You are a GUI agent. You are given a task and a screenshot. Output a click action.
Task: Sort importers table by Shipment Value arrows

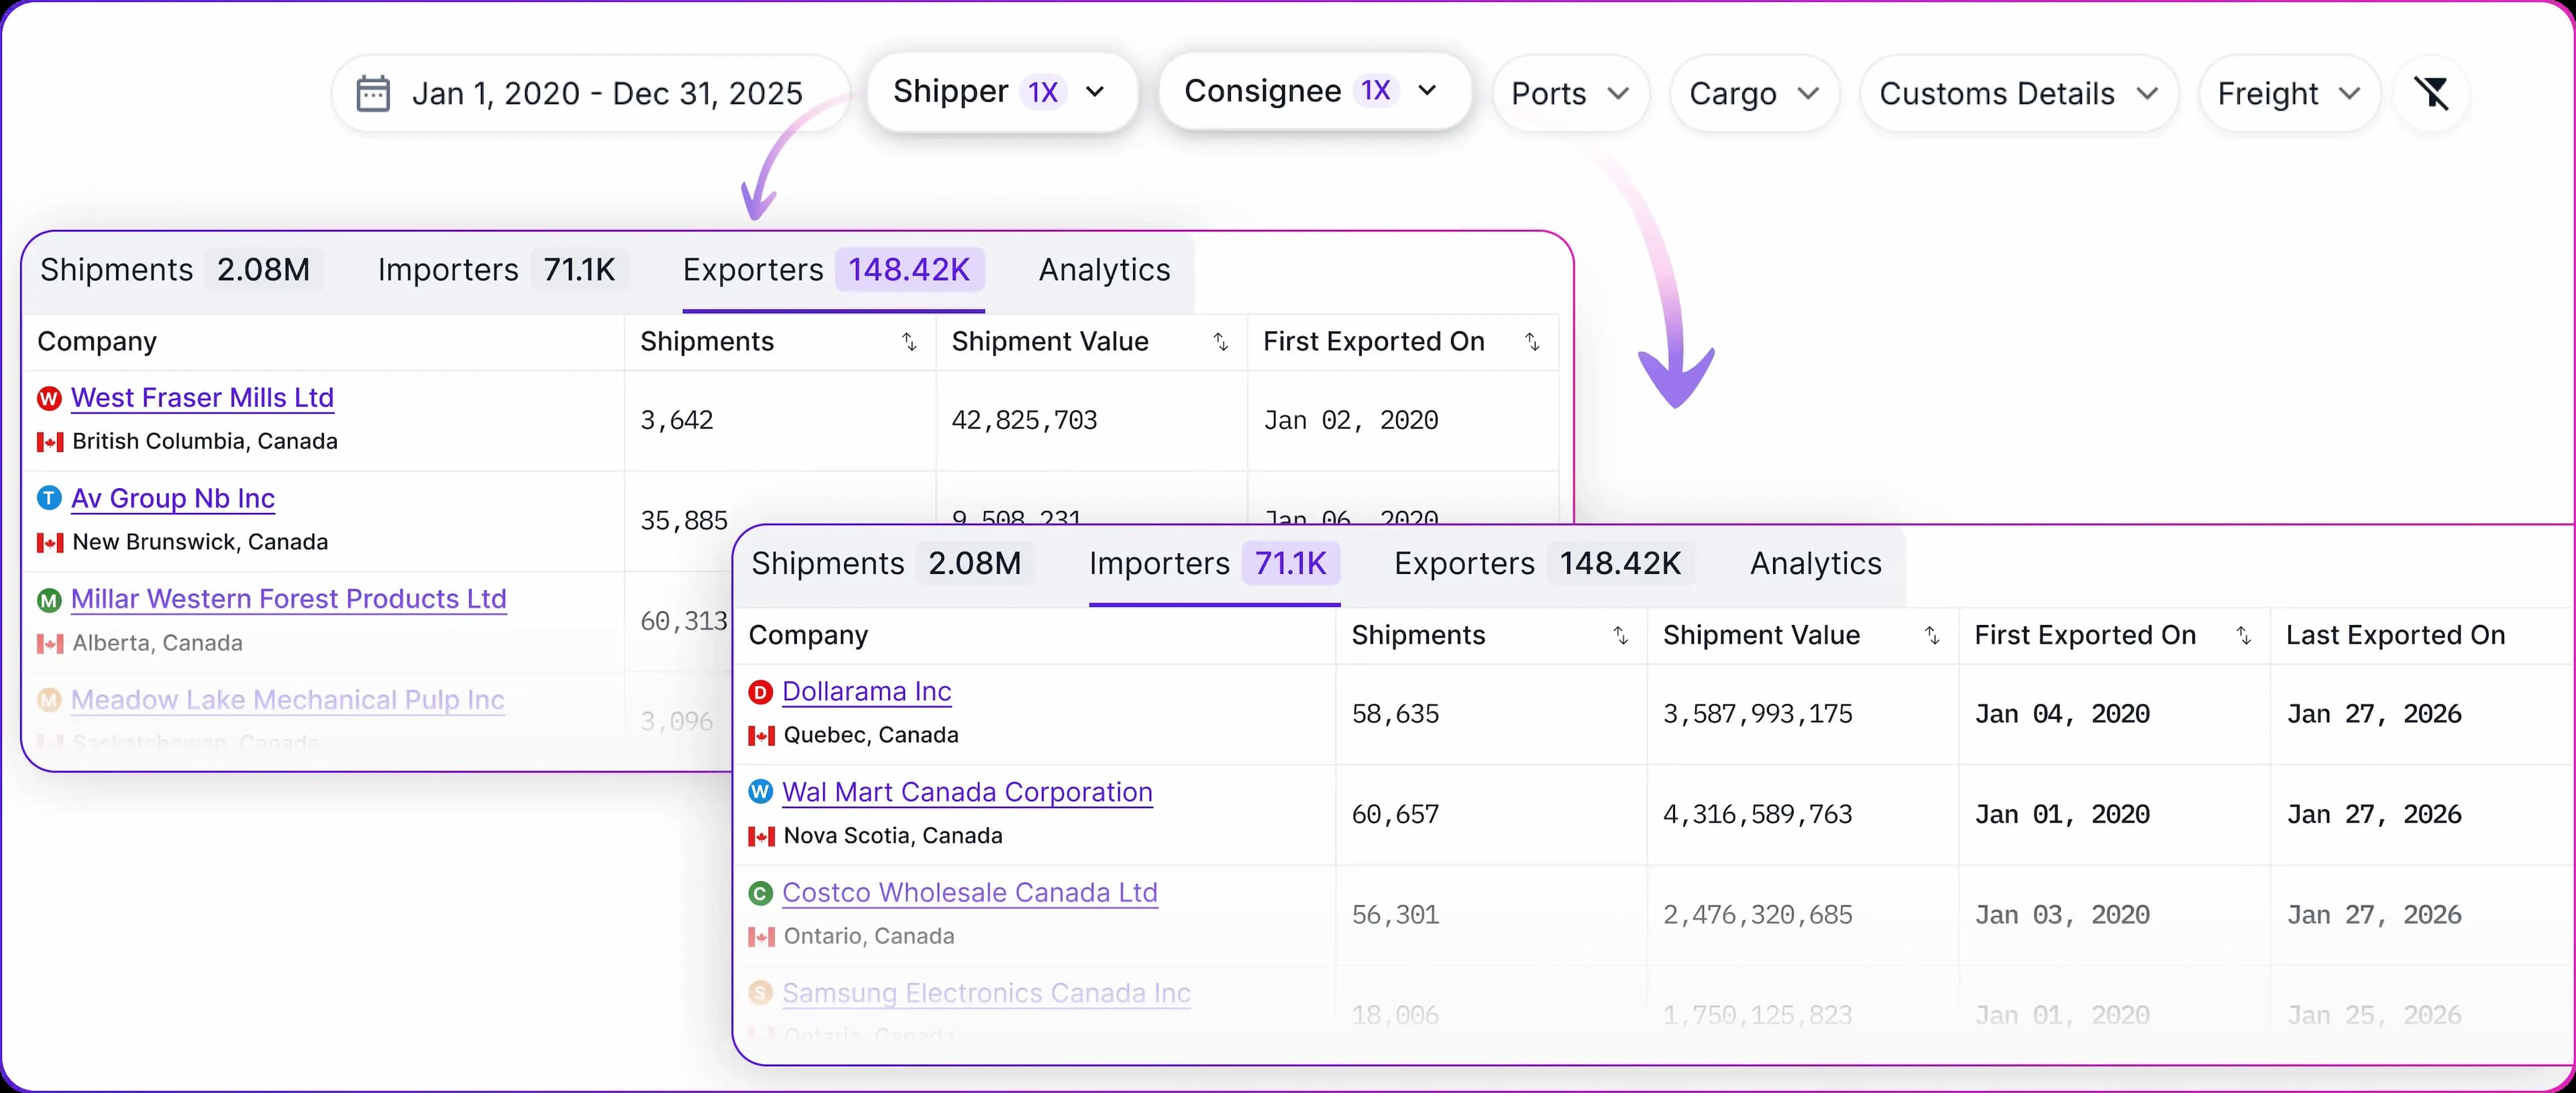point(1932,636)
